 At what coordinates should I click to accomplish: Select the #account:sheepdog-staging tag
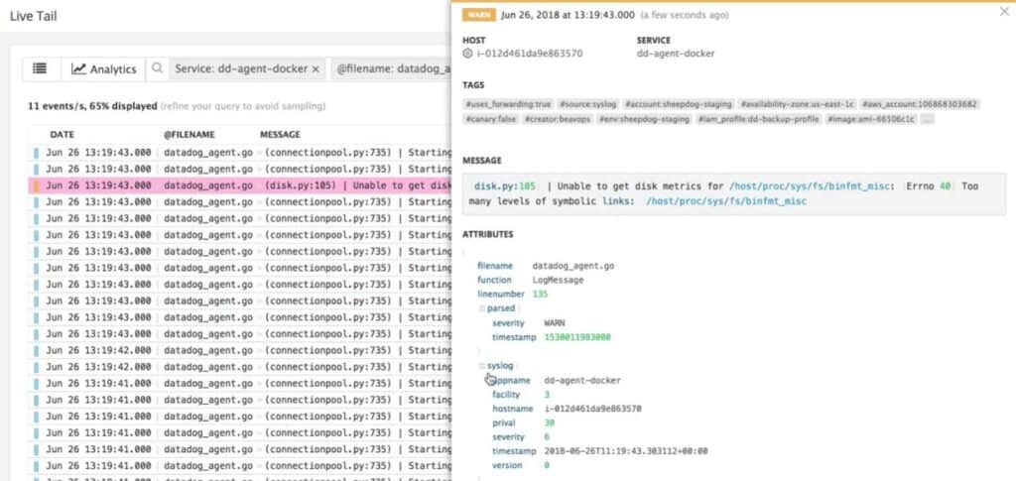pos(679,104)
